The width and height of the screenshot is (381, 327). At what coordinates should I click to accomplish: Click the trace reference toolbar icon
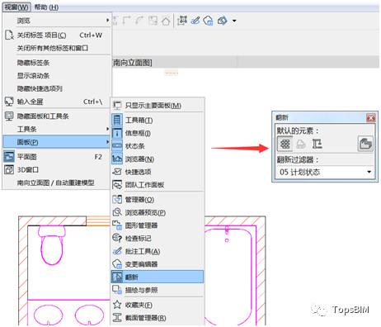[x=182, y=21]
